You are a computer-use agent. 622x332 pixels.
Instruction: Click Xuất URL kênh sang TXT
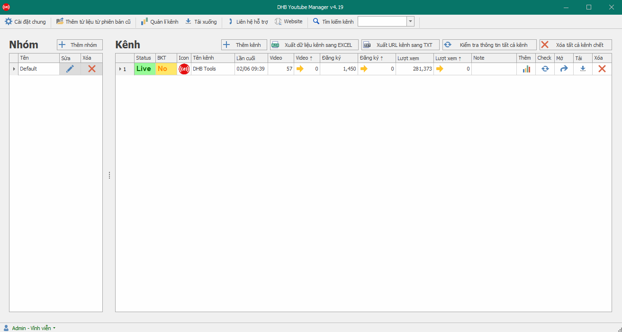400,45
